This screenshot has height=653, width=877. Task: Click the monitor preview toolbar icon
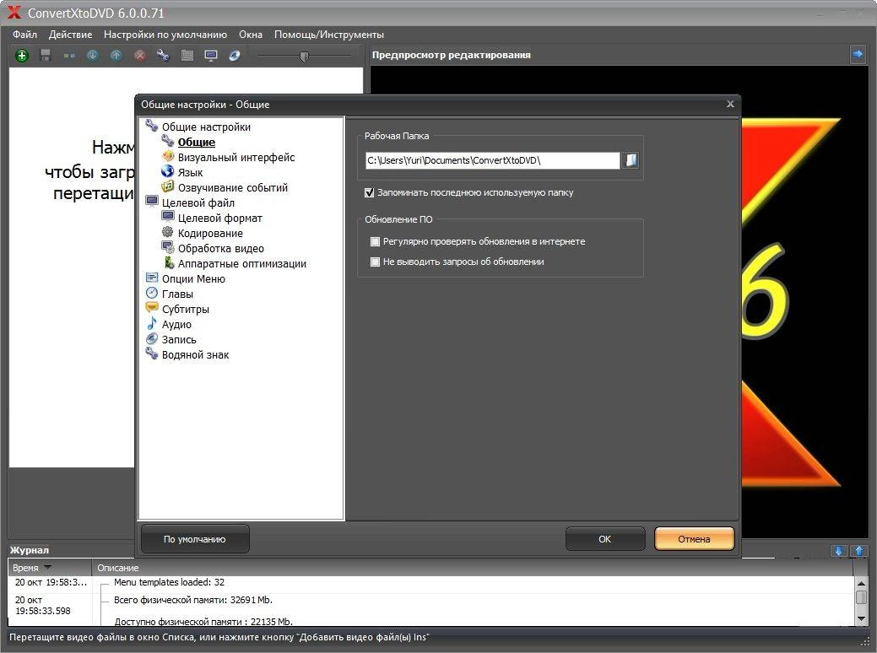211,55
